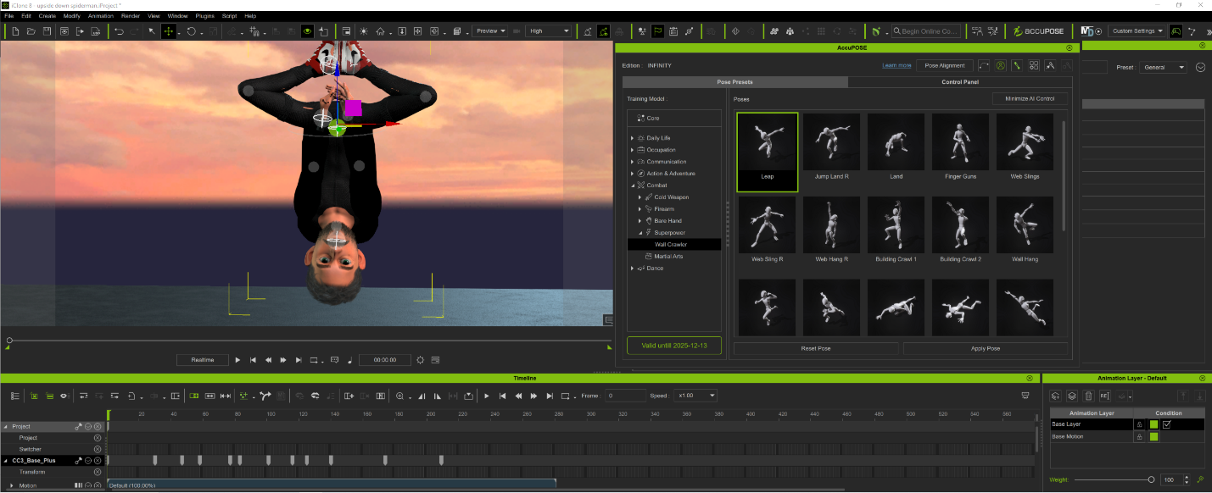Open the Preset General dropdown
Viewport: 1212px width, 493px height.
click(x=1162, y=68)
